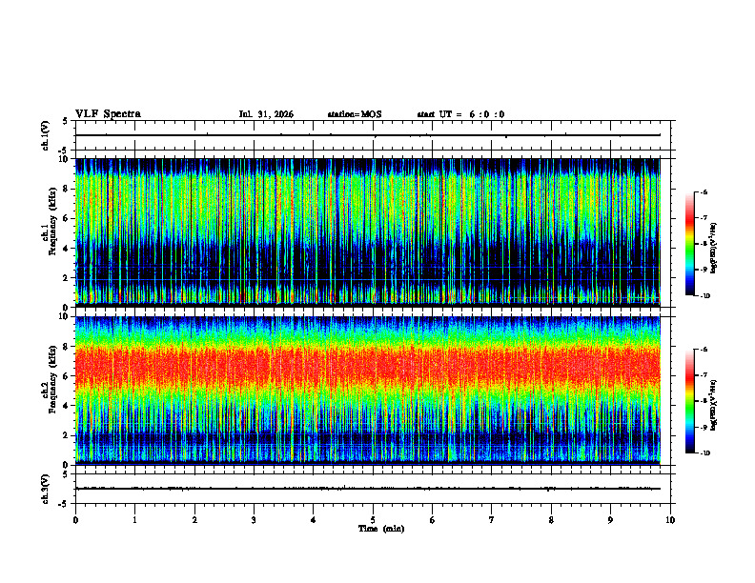Click time axis tick label '9'
The height and width of the screenshot is (583, 755).
(x=610, y=520)
